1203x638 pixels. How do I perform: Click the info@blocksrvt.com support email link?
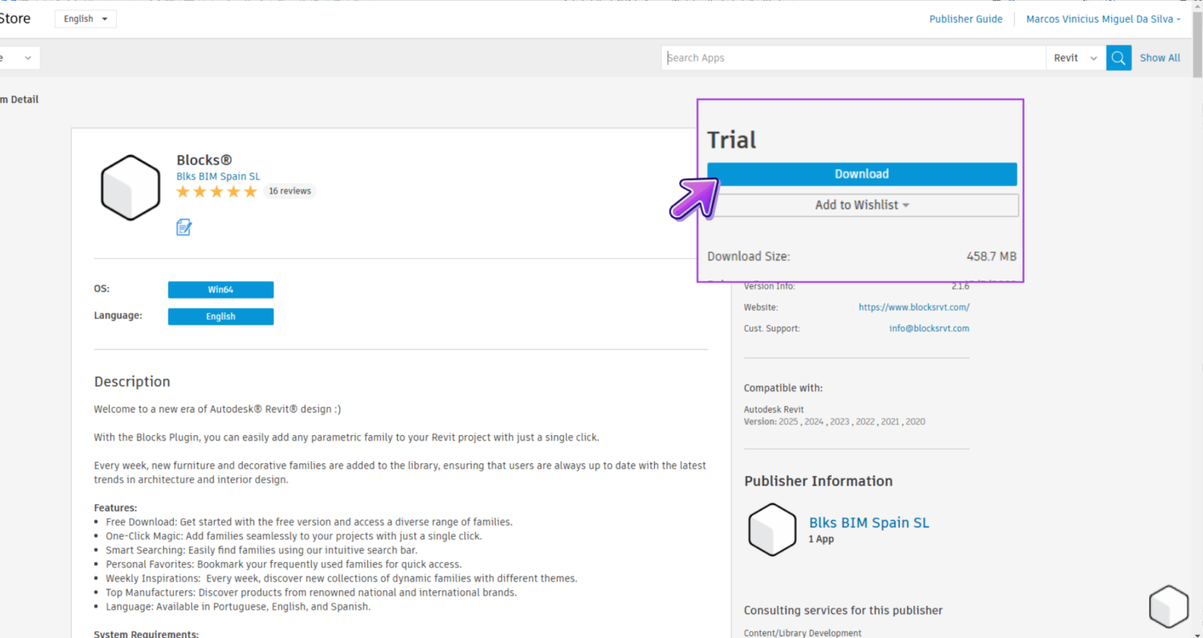pos(929,328)
